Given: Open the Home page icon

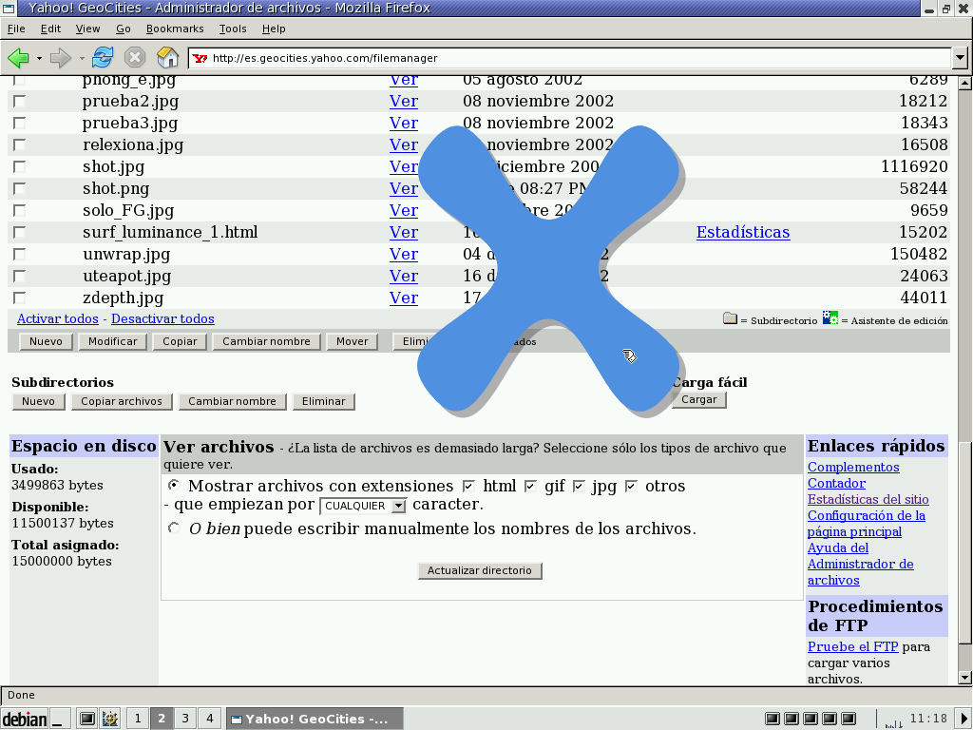Looking at the screenshot, I should tap(167, 58).
